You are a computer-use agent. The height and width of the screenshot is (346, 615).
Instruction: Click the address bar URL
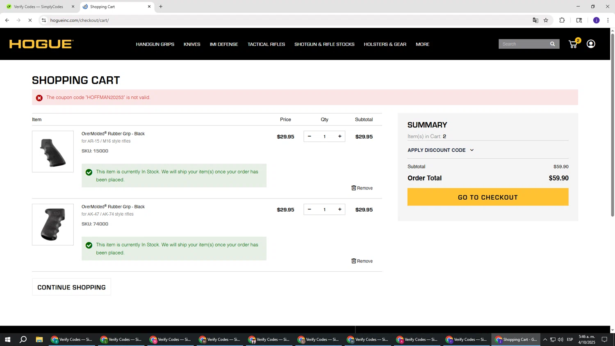[80, 20]
